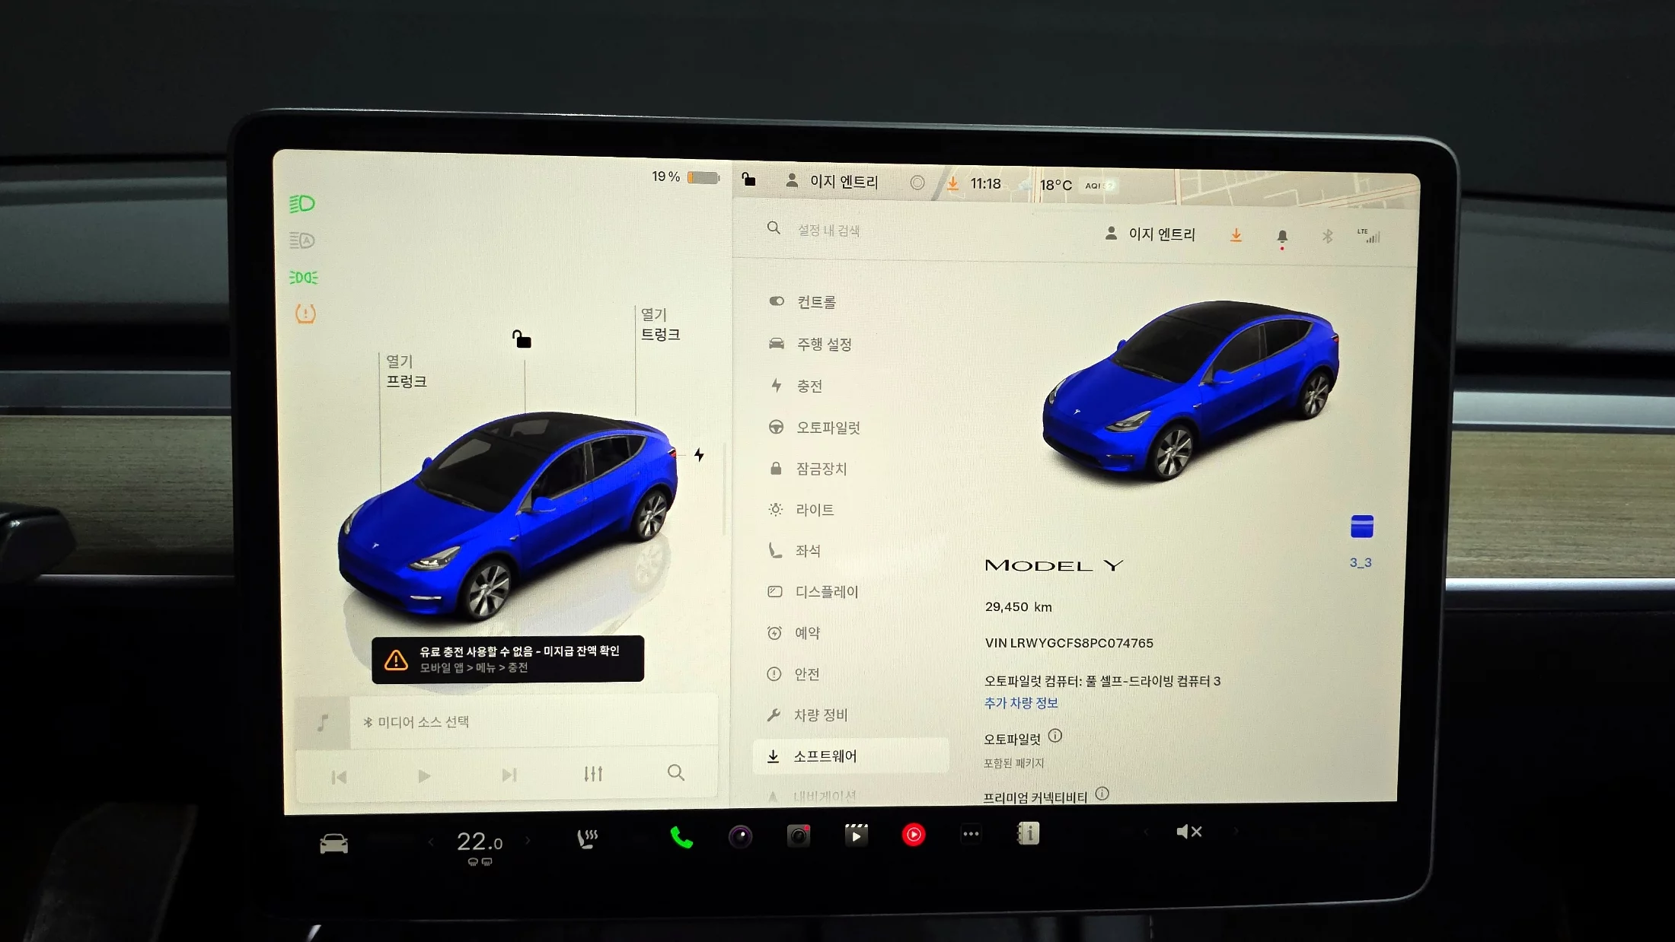Open the 추가 차량 정보 link
The image size is (1675, 942).
coord(1020,703)
